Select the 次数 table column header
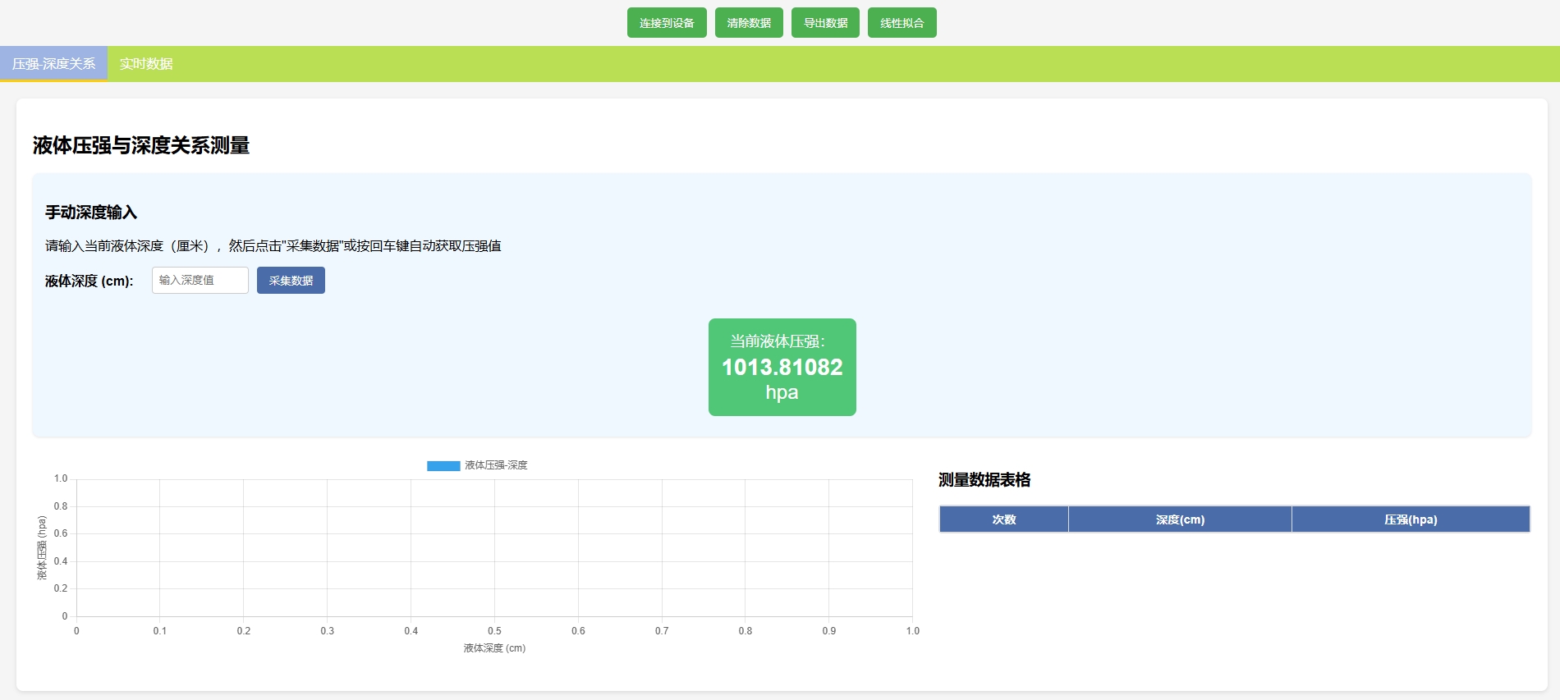 [1003, 519]
